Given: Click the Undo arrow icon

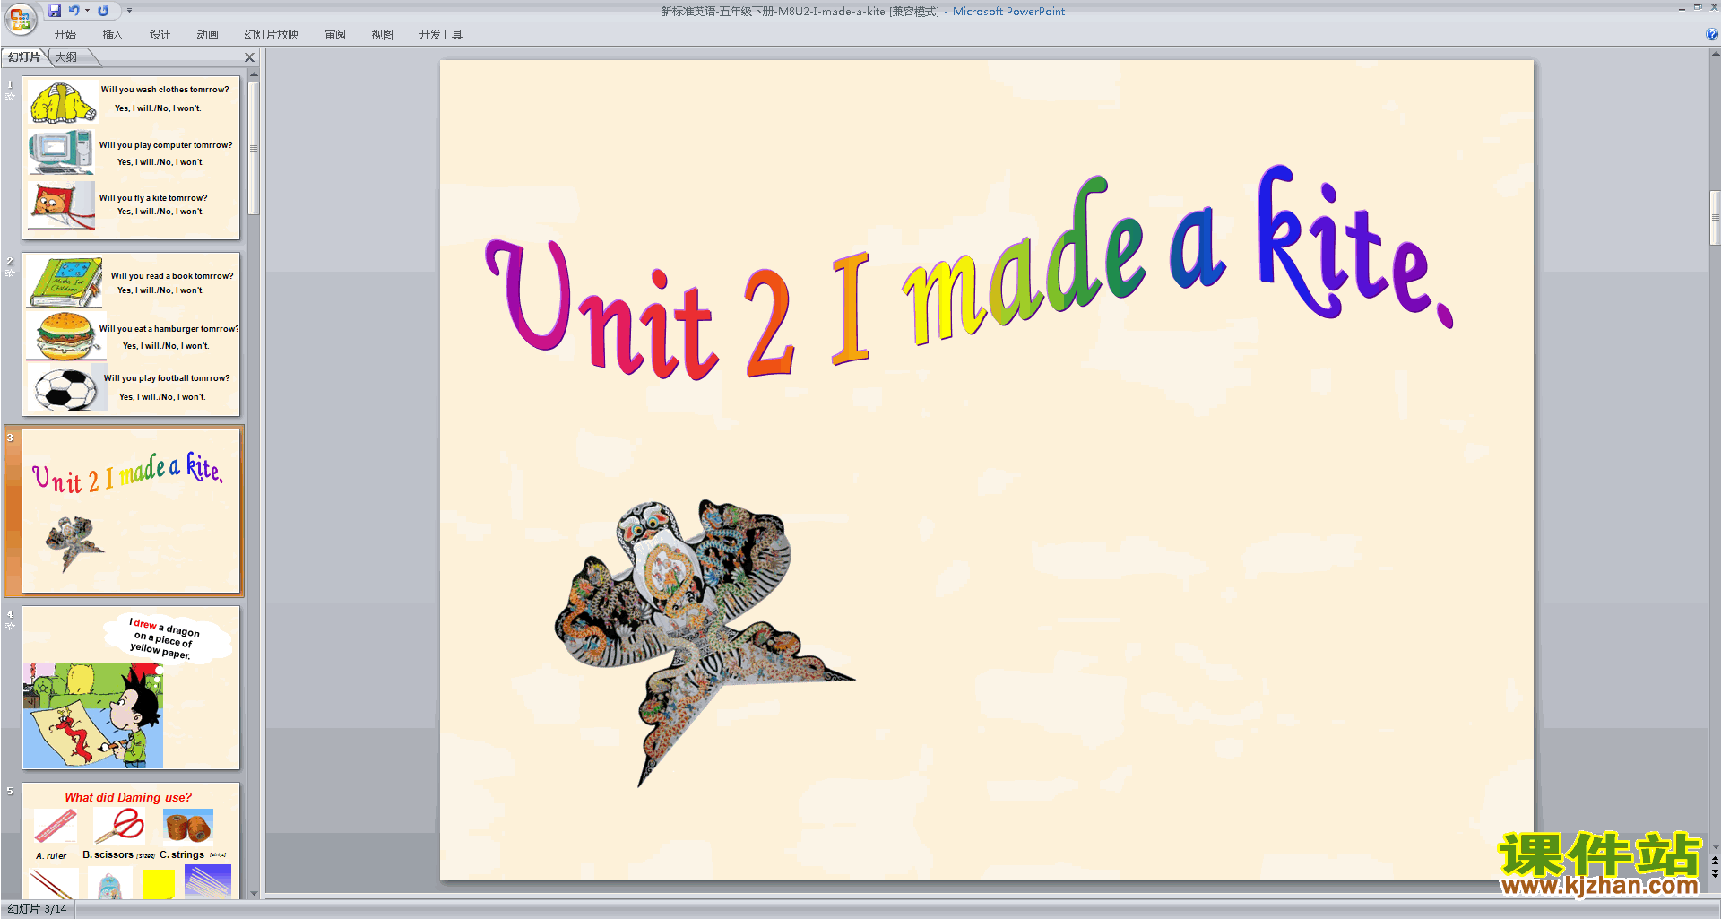Looking at the screenshot, I should [x=74, y=11].
